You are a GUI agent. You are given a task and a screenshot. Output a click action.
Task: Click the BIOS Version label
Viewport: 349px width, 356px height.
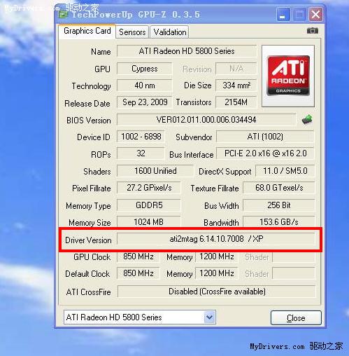pyautogui.click(x=89, y=121)
